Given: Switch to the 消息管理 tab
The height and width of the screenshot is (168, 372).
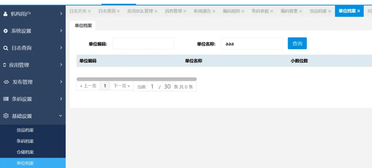Looking at the screenshot, I should [x=173, y=11].
